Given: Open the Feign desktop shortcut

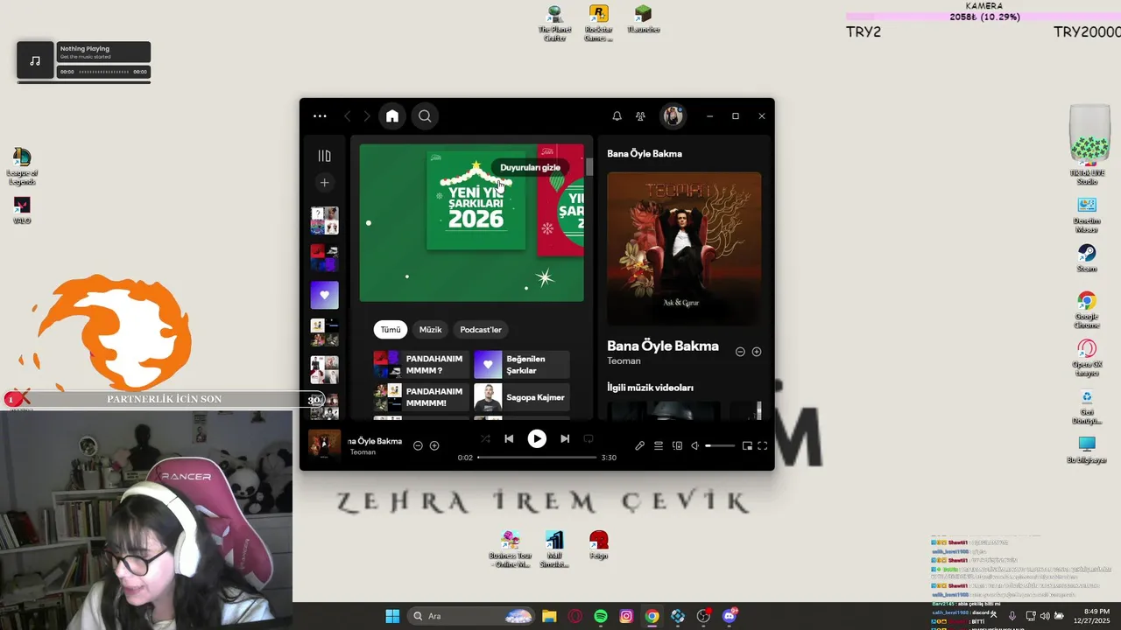Looking at the screenshot, I should [x=599, y=545].
